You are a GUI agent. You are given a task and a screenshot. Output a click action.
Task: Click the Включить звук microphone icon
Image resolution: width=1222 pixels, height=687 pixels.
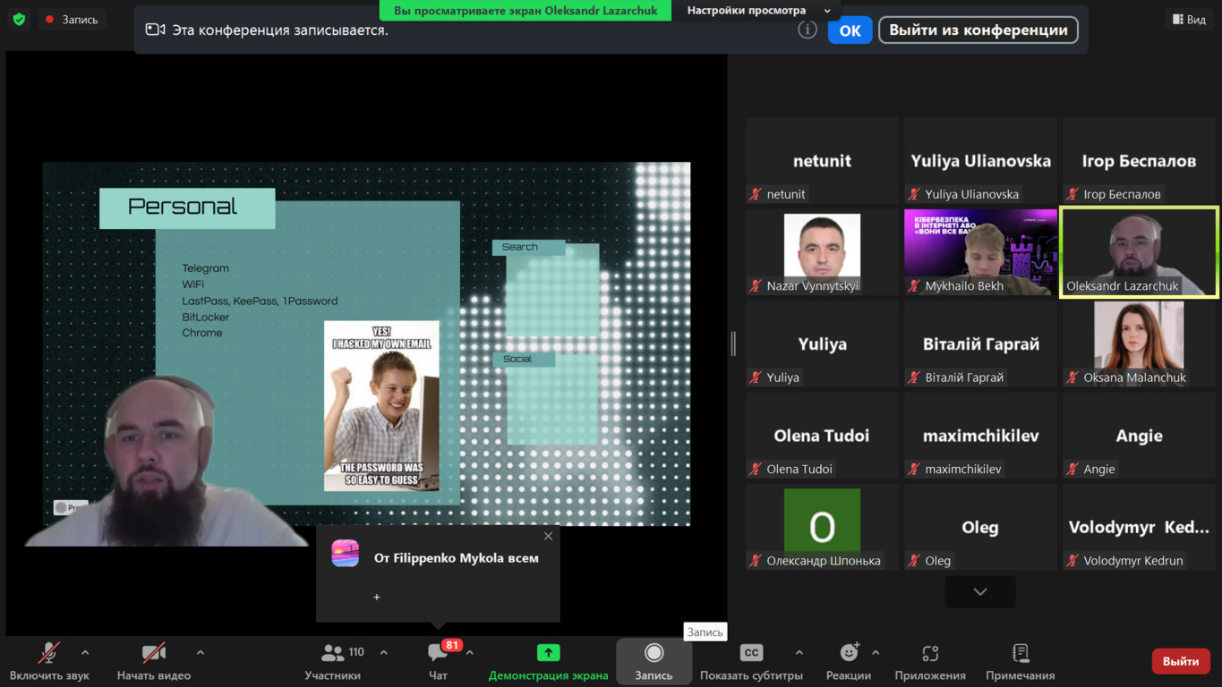pos(49,653)
